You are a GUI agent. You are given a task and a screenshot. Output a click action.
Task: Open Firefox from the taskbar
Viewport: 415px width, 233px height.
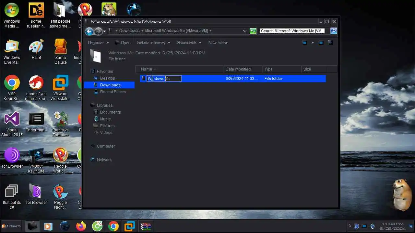81,226
